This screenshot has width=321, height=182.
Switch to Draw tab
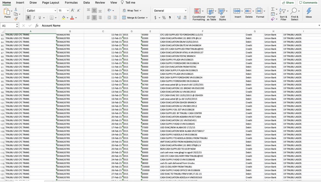[x=33, y=3]
